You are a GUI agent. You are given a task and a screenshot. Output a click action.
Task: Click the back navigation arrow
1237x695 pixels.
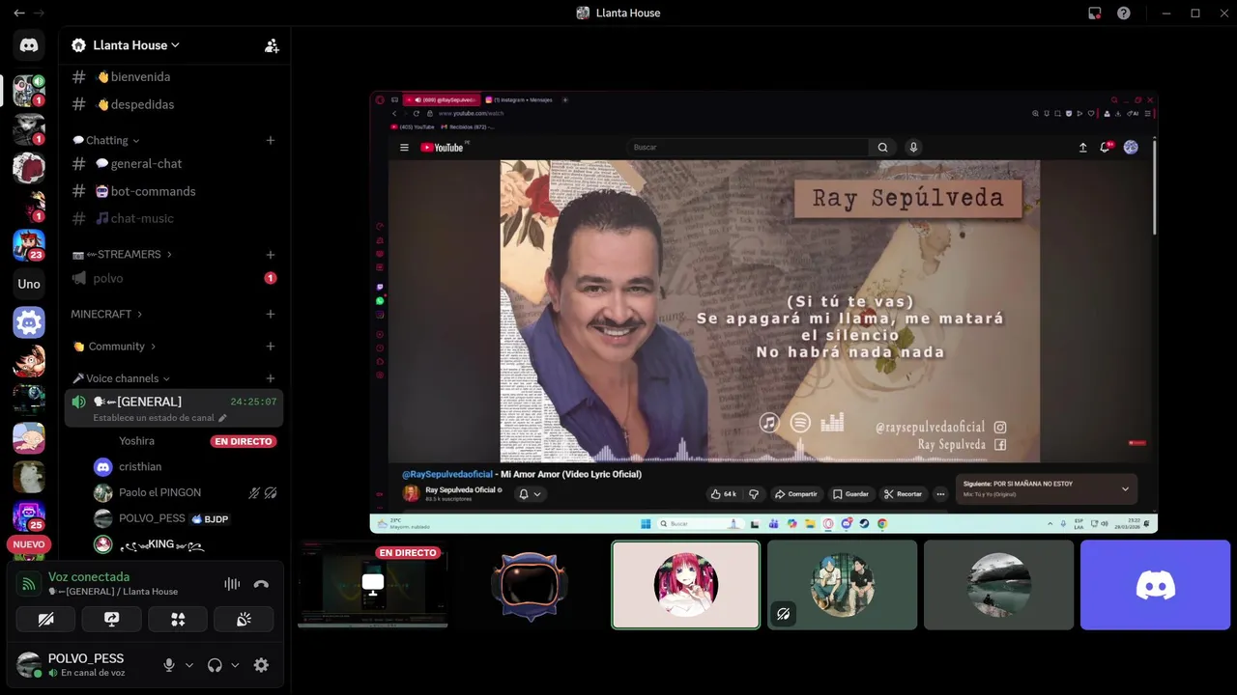pyautogui.click(x=19, y=13)
